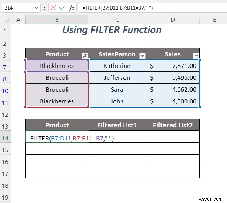
Task: Click the 9,496.00 sales cell
Action: [173, 77]
